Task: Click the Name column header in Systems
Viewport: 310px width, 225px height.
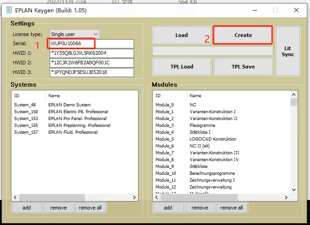Action: (92, 96)
